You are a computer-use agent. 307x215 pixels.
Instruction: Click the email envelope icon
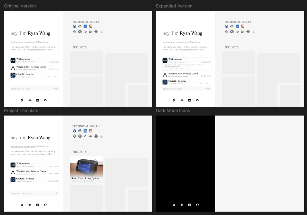click(29, 100)
